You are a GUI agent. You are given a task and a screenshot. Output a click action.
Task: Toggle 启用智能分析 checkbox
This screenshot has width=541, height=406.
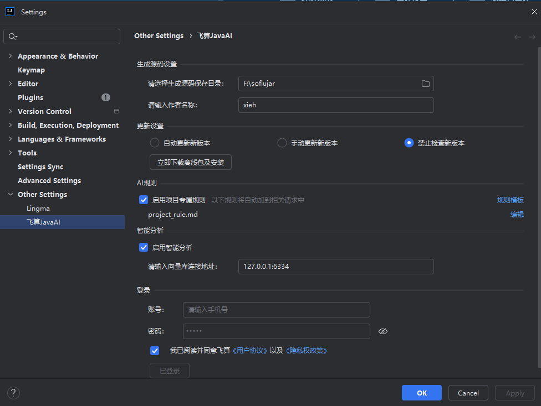tap(144, 247)
